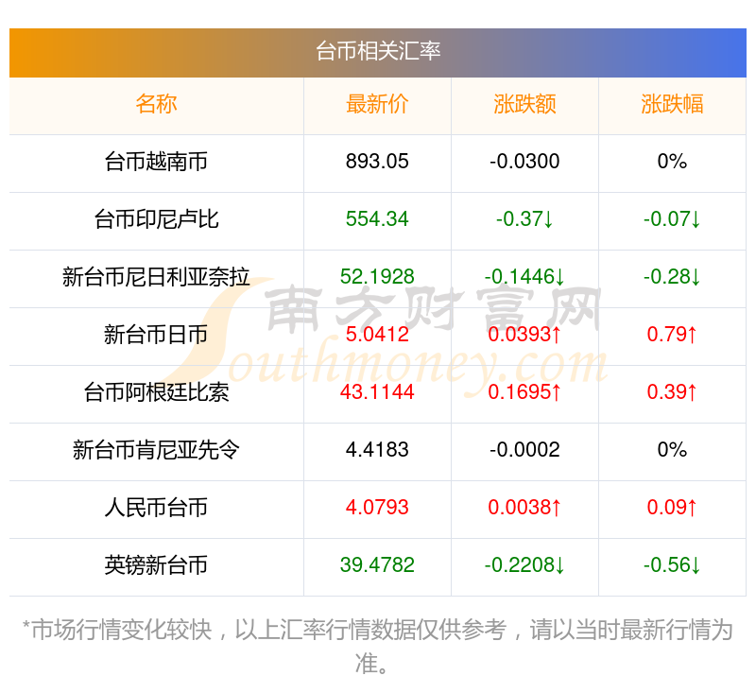Screen dimensions: 756x693
Task: Click the percentage 0.79↑
Action: click(x=672, y=335)
